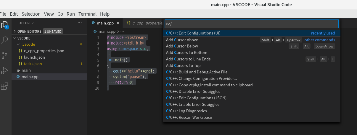The width and height of the screenshot is (357, 135).
Task: Open the Edit menu
Action: click(x=14, y=14)
